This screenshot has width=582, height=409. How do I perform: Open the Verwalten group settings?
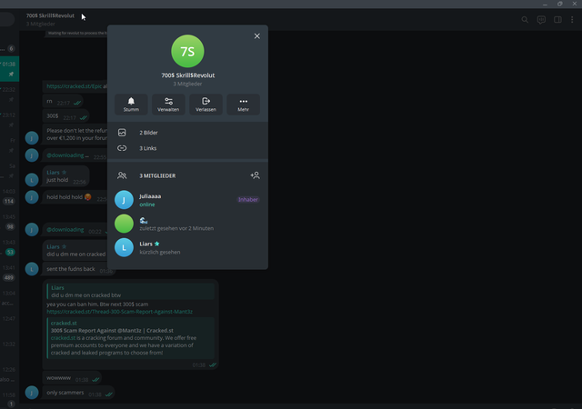point(168,105)
